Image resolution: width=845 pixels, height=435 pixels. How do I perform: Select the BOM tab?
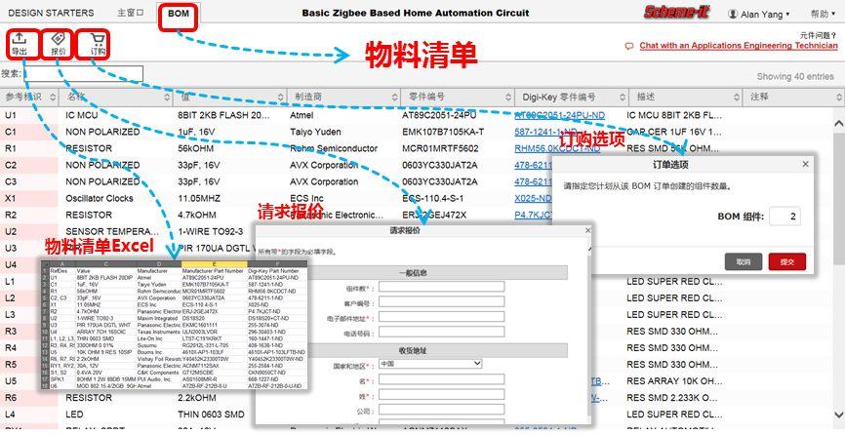coord(179,14)
